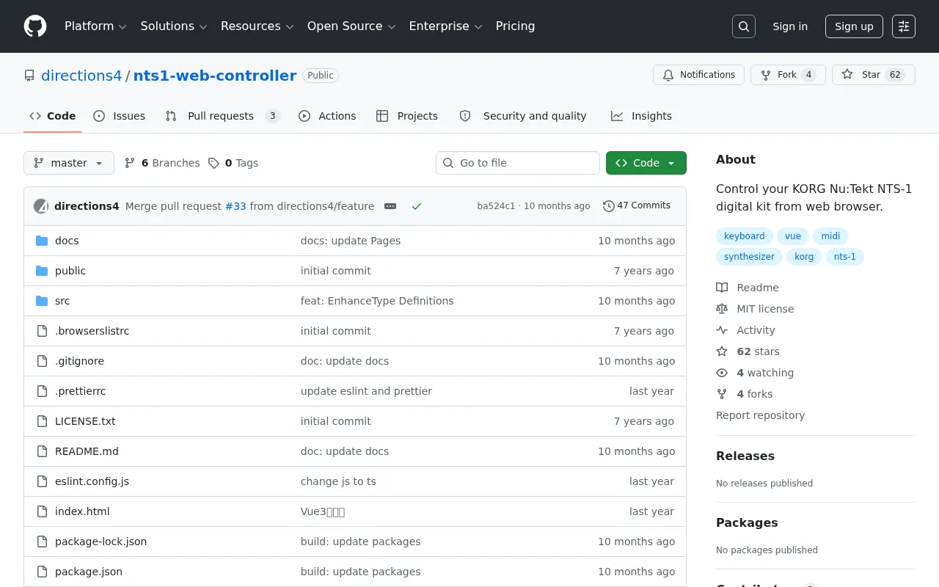Open the Security and quality tab

pyautogui.click(x=523, y=116)
